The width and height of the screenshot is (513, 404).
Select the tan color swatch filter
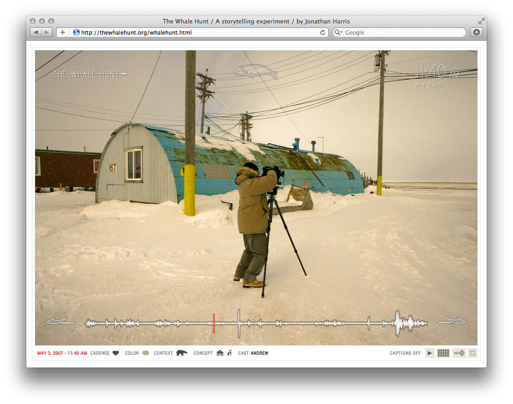tap(146, 353)
